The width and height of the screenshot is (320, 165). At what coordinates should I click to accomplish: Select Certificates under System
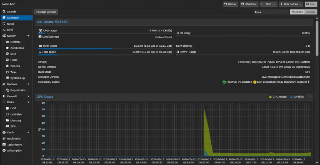[17, 48]
